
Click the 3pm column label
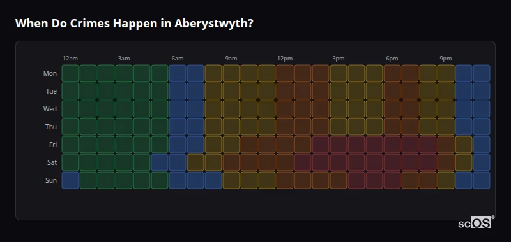pos(339,59)
